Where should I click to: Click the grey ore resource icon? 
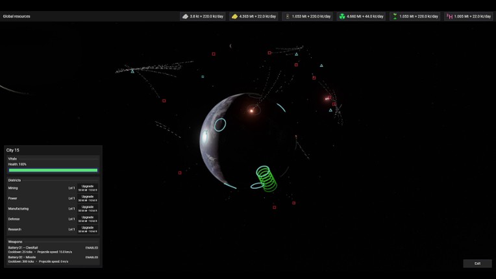point(185,16)
